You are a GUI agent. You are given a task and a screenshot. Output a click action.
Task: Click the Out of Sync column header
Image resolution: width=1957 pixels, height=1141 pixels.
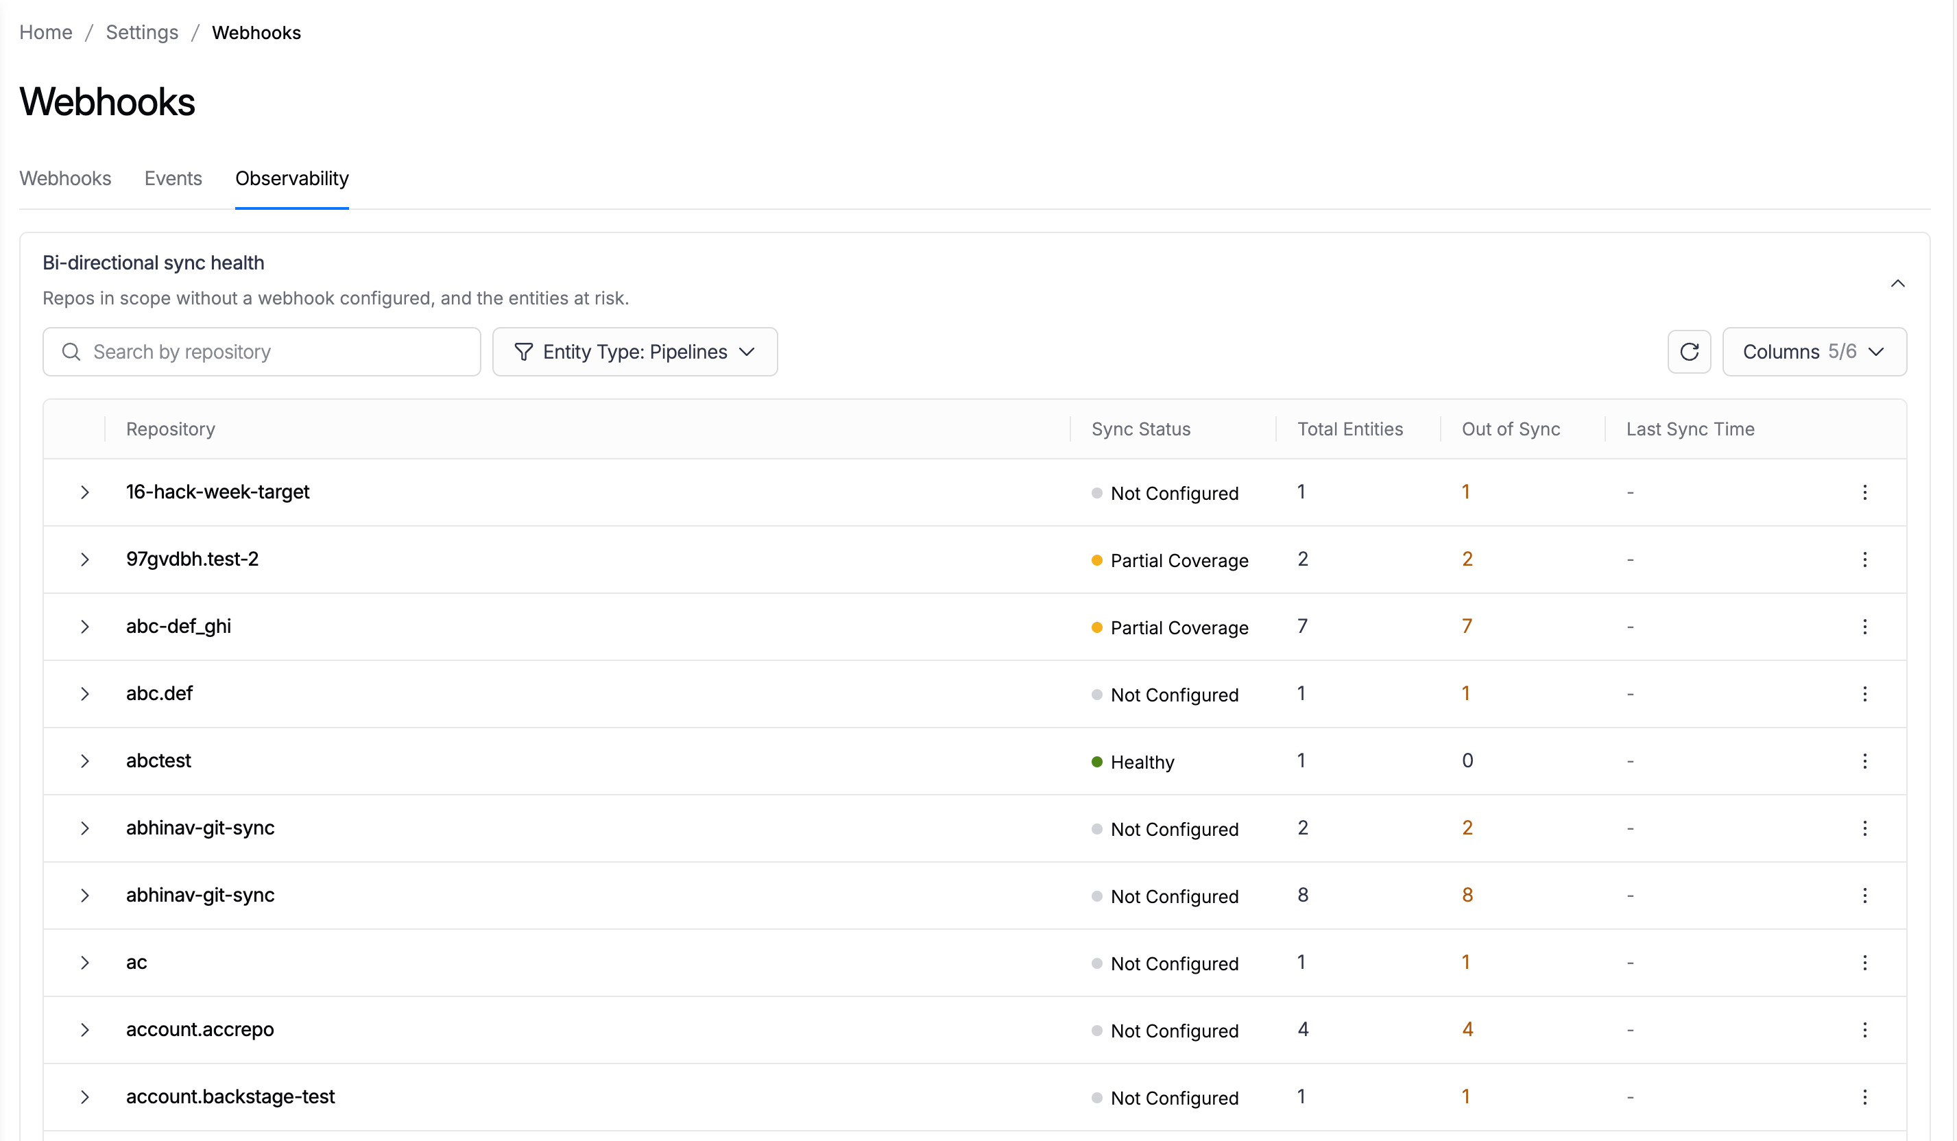[1511, 429]
